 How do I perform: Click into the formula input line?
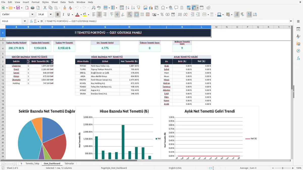pos(166,21)
